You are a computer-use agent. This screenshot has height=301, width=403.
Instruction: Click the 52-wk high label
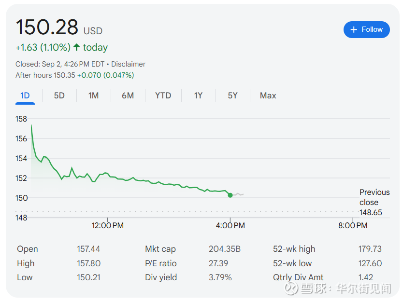(294, 249)
